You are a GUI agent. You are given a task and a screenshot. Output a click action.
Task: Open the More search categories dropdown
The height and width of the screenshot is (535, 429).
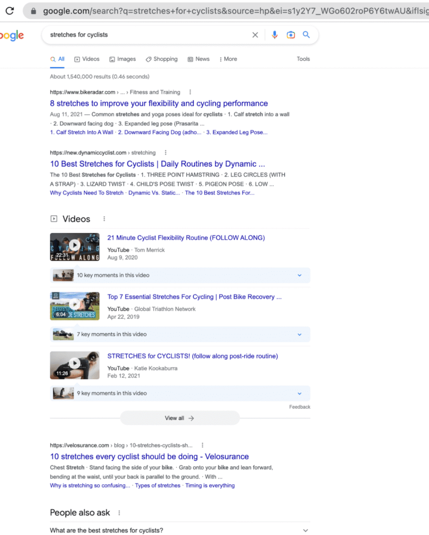[x=228, y=59]
